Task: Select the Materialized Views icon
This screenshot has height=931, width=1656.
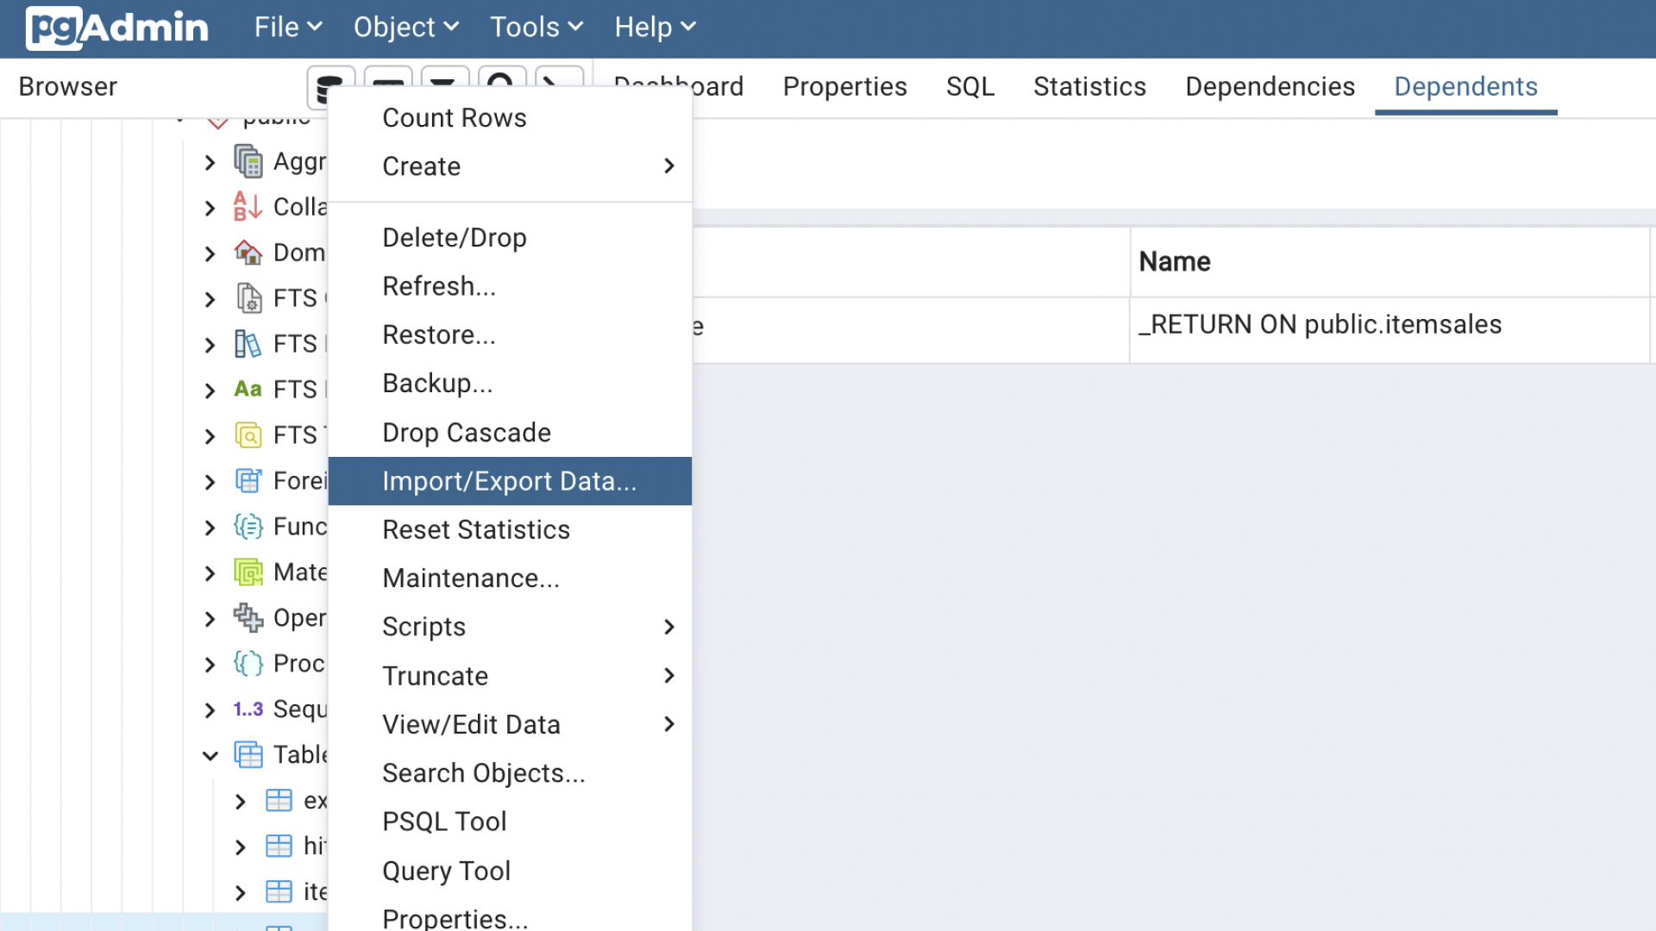Action: [x=248, y=571]
